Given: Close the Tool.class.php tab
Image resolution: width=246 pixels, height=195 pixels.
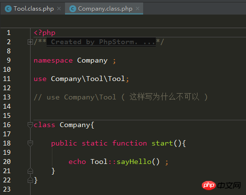Looking at the screenshot, I should pos(59,9).
